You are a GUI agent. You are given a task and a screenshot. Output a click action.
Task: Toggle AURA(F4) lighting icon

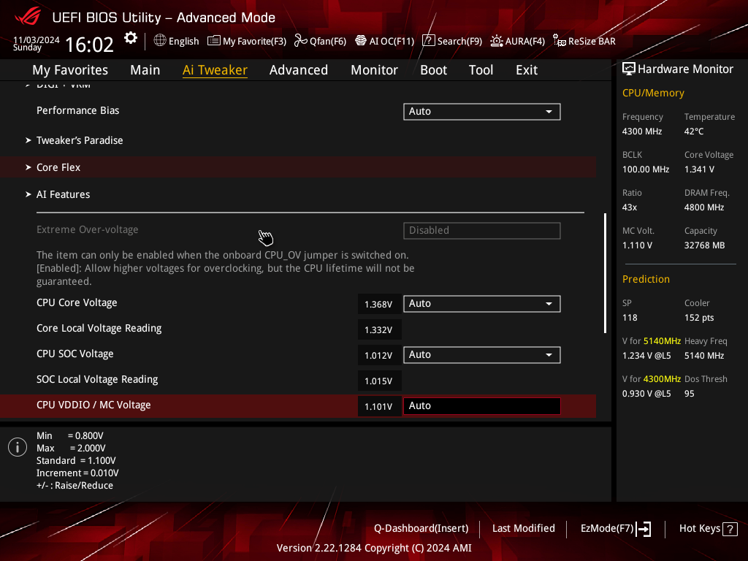[497, 41]
